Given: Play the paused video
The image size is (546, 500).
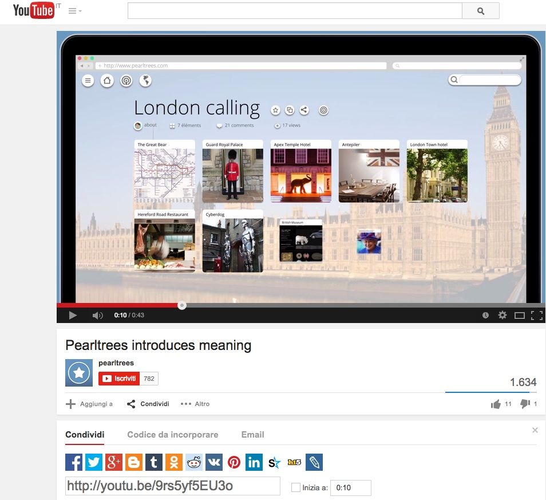Looking at the screenshot, I should coord(73,316).
